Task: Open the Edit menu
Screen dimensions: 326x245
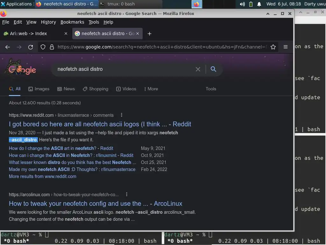Action: 18,22
